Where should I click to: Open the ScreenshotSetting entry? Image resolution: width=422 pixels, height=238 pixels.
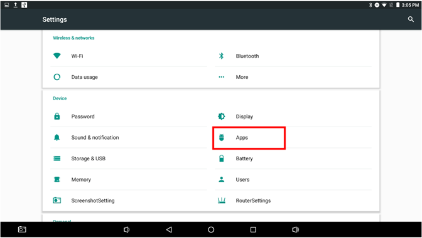[129, 200]
